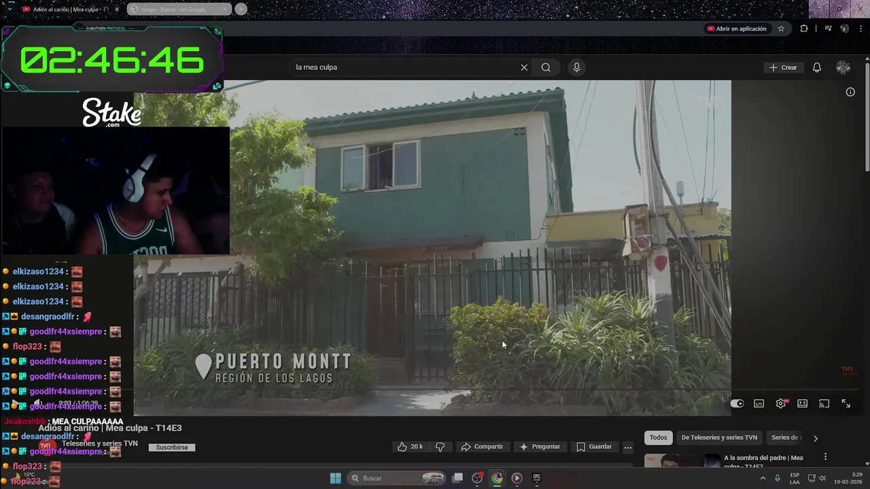This screenshot has height=489, width=870.
Task: Open browser profile avatar in toolbar
Action: pyautogui.click(x=844, y=29)
